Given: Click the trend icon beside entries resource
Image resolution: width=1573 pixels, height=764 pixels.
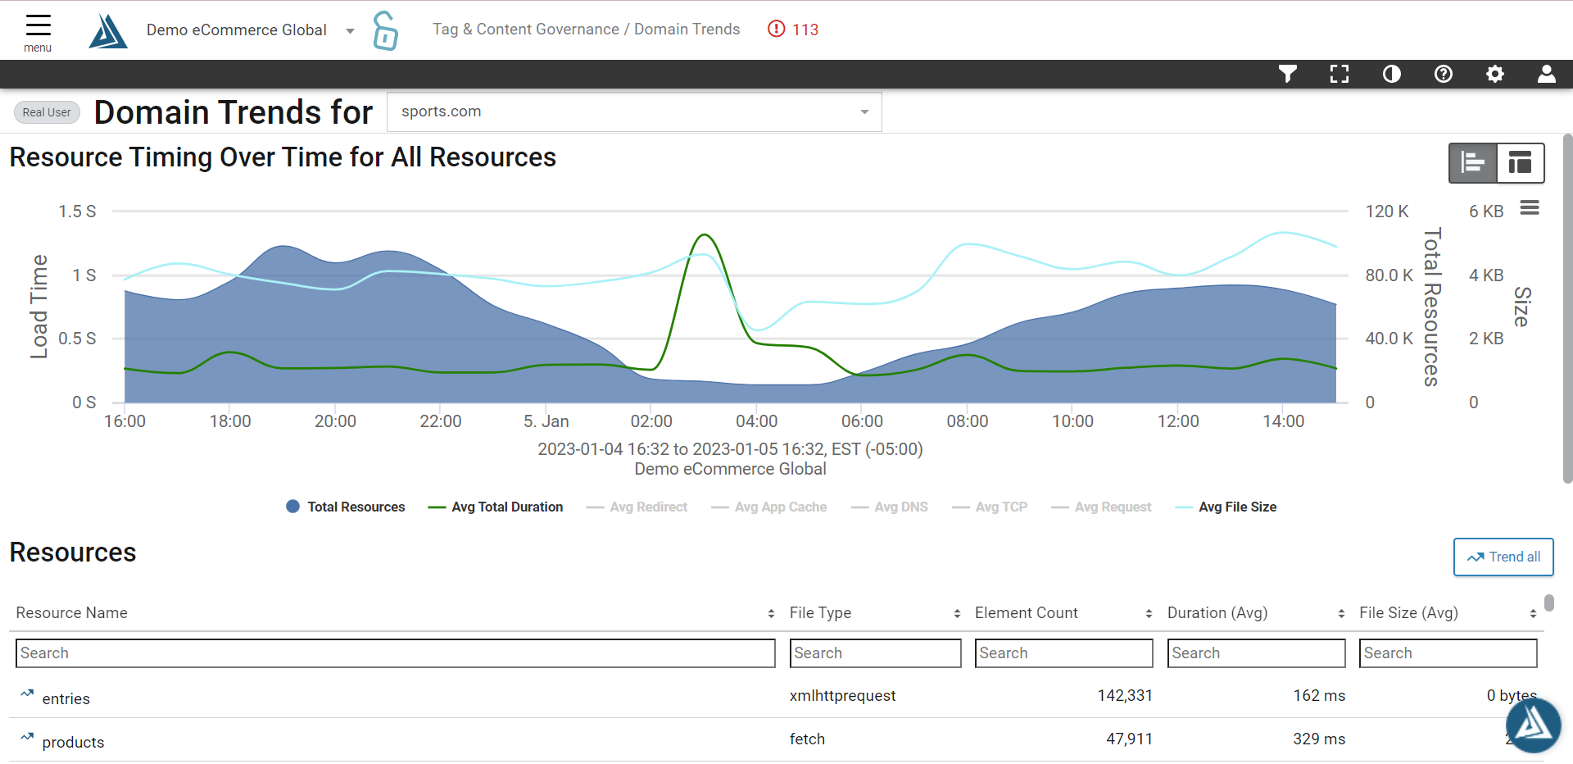Looking at the screenshot, I should 25,696.
